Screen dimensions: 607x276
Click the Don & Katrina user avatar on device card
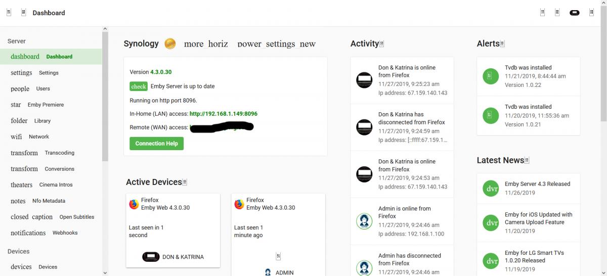[151, 257]
